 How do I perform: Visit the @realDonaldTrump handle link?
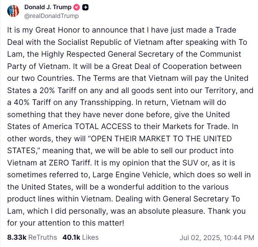coord(52,16)
